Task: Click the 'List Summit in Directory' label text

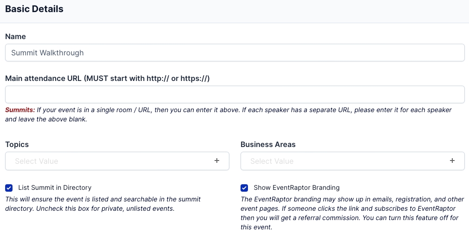Action: point(55,188)
